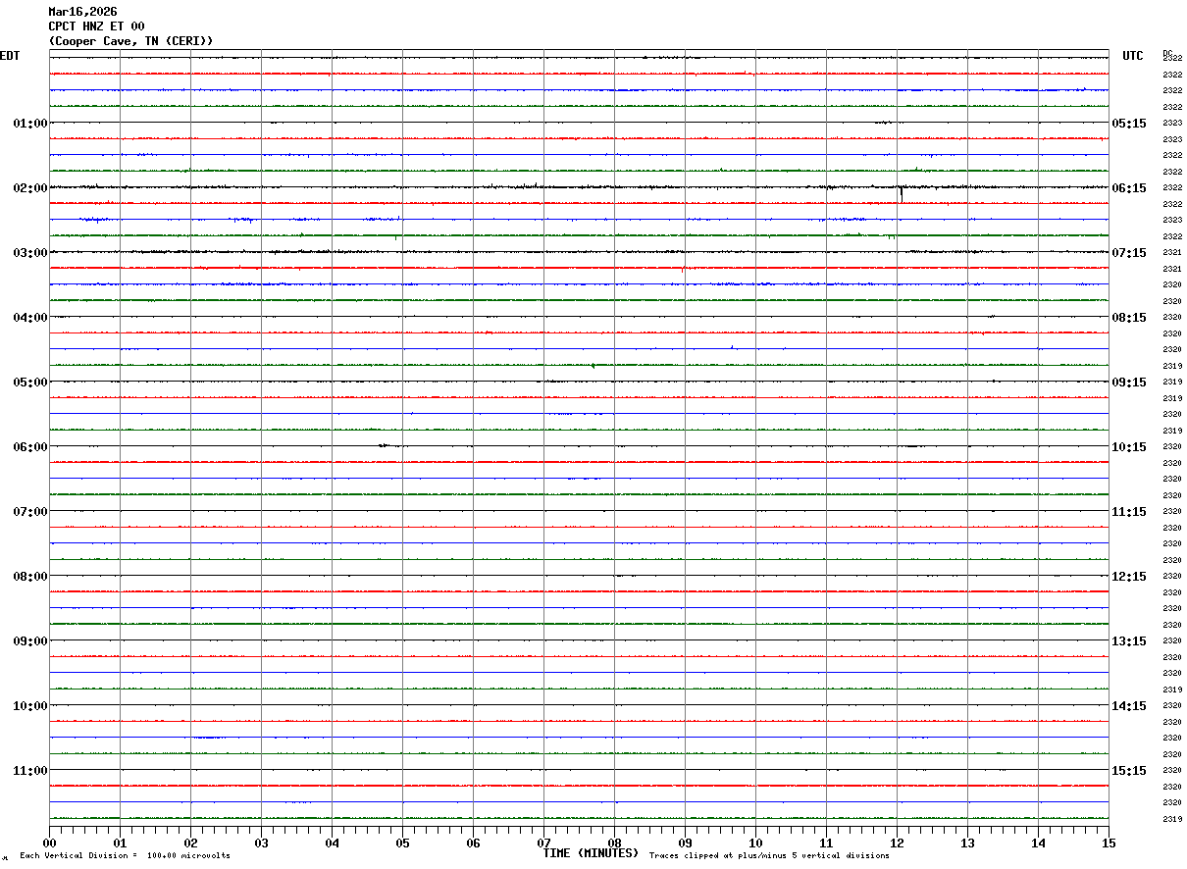Click the EDT timezone label
This screenshot has width=1187, height=869.
coord(10,56)
